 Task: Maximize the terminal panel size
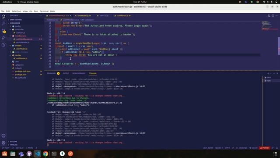pos(274,73)
